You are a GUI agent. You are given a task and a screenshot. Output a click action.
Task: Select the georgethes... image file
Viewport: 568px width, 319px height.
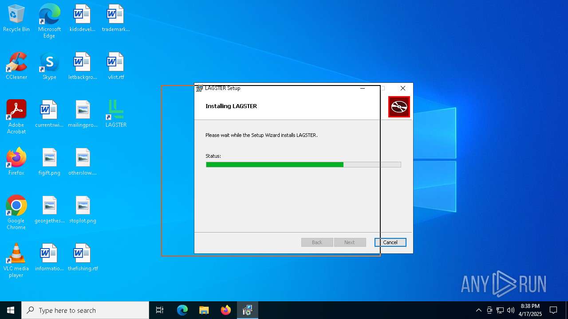[x=49, y=210]
